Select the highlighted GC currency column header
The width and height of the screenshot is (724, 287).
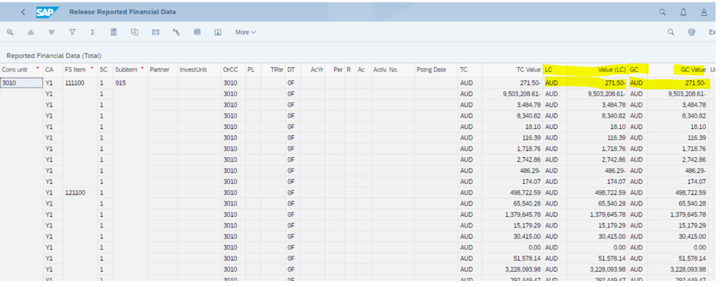638,69
